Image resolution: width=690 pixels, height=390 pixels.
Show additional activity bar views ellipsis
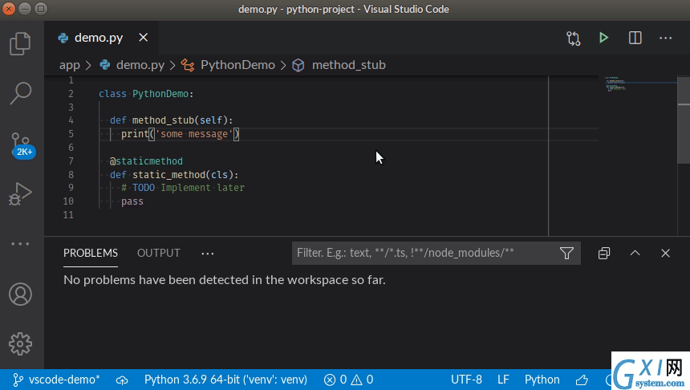click(20, 243)
